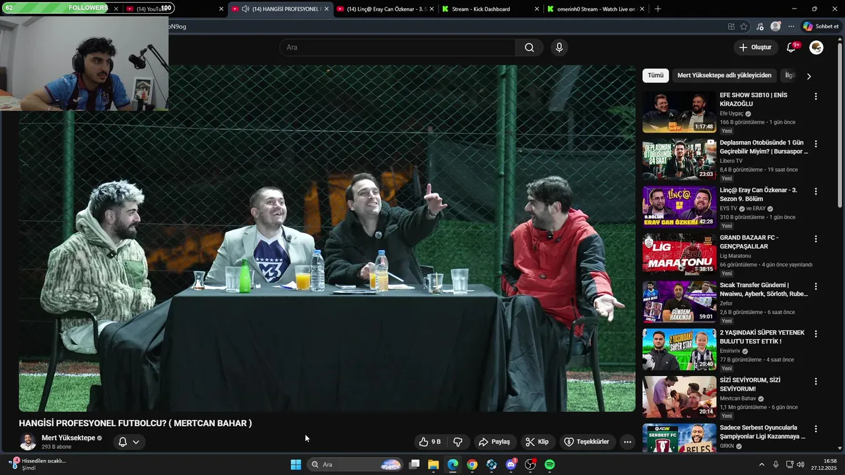Close the Stream - Kick Dashboard tab
The width and height of the screenshot is (845, 475).
(x=536, y=9)
